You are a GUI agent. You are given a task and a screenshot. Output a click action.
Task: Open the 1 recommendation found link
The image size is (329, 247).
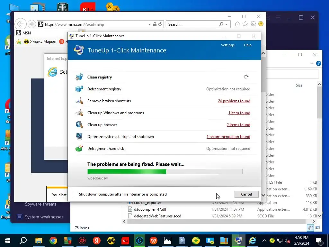click(x=228, y=137)
